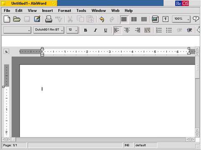Expand the Dutch801 Rm BT font dropdown
Image resolution: width=201 pixels, height=150 pixels.
(49, 30)
